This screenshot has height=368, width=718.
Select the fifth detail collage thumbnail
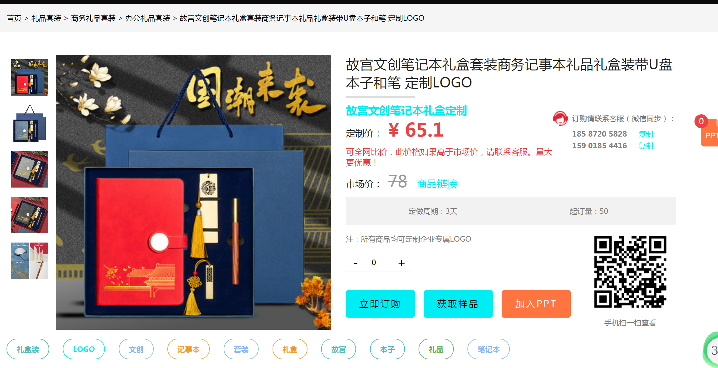click(30, 261)
